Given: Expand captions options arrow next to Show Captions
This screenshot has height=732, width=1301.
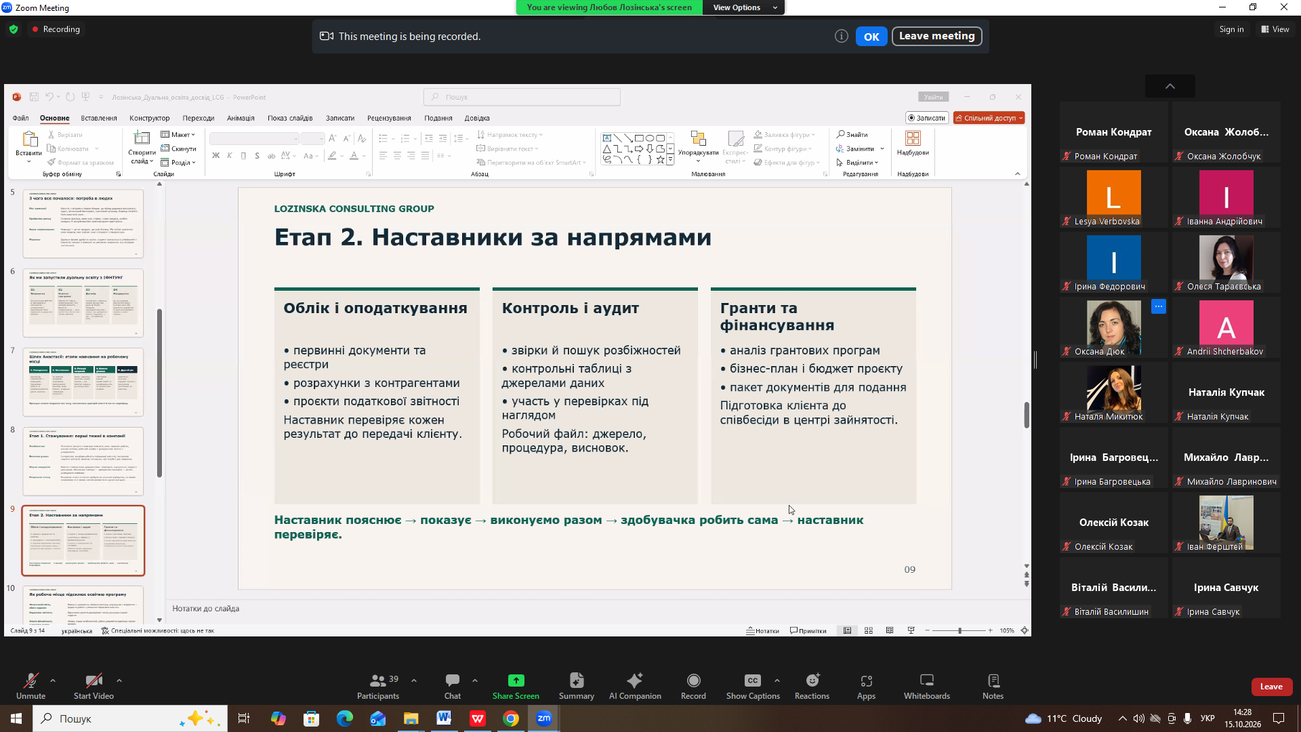Looking at the screenshot, I should pos(777,680).
